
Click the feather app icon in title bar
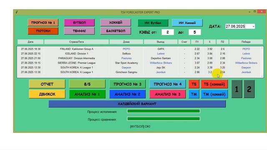coord(17,12)
